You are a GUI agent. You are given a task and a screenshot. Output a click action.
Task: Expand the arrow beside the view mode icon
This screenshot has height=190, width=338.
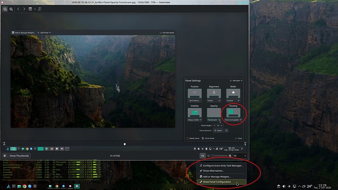pos(35,9)
